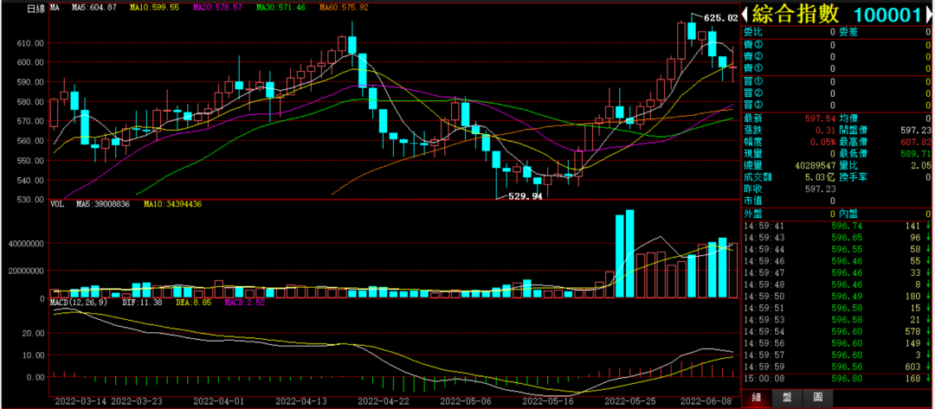Image resolution: width=935 pixels, height=409 pixels.
Task: Click the 最高價 value 607.82
Action: tap(914, 141)
